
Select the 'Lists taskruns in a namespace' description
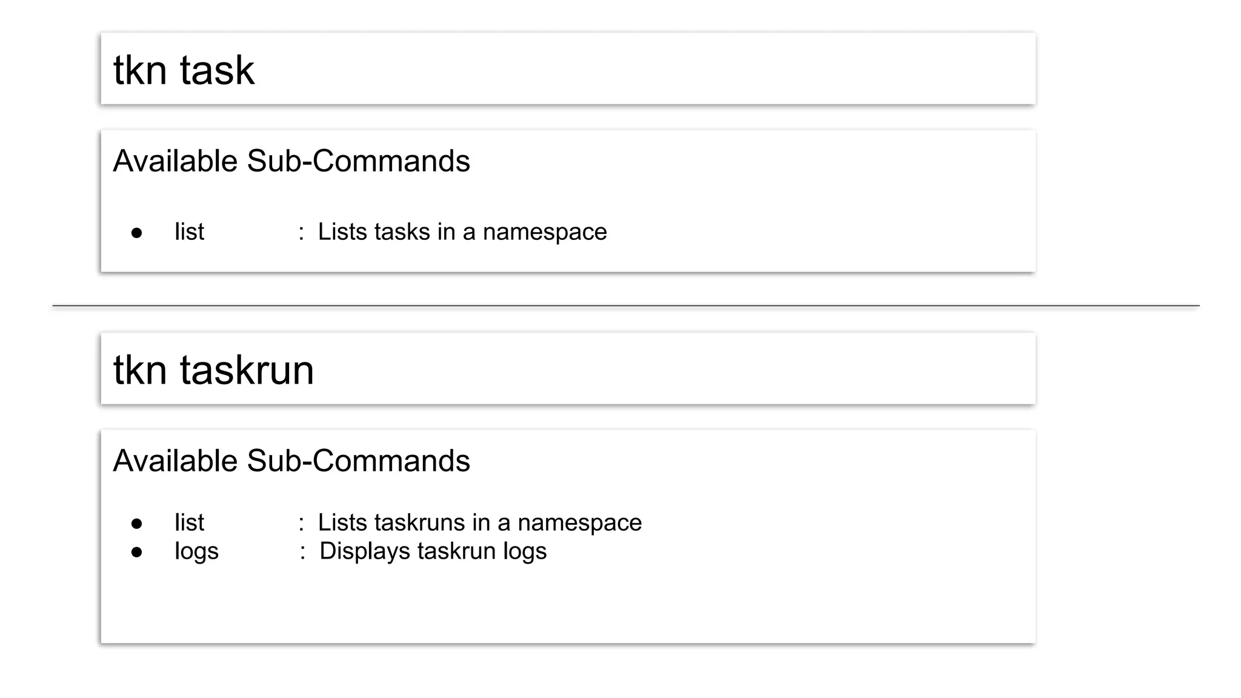pos(479,523)
